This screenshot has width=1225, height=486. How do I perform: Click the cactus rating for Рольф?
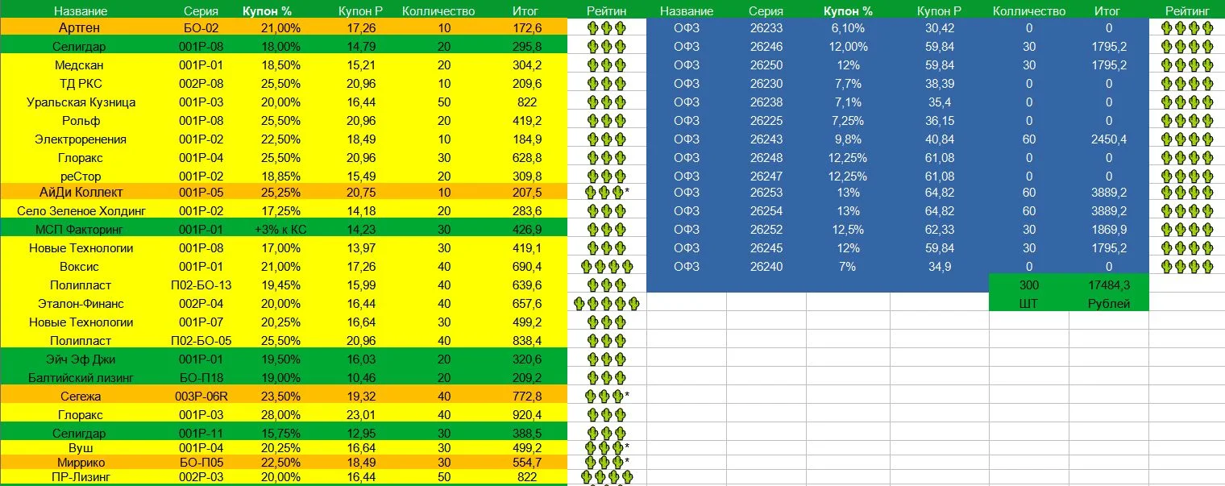click(x=606, y=121)
